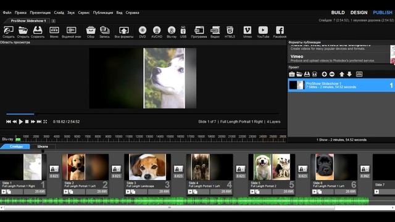The image size is (395, 222).
Task: Play the slideshow preview
Action: click(21, 121)
